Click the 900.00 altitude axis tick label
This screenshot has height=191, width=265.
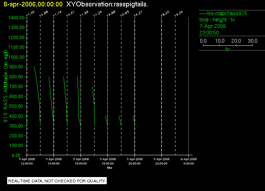pos(16,67)
